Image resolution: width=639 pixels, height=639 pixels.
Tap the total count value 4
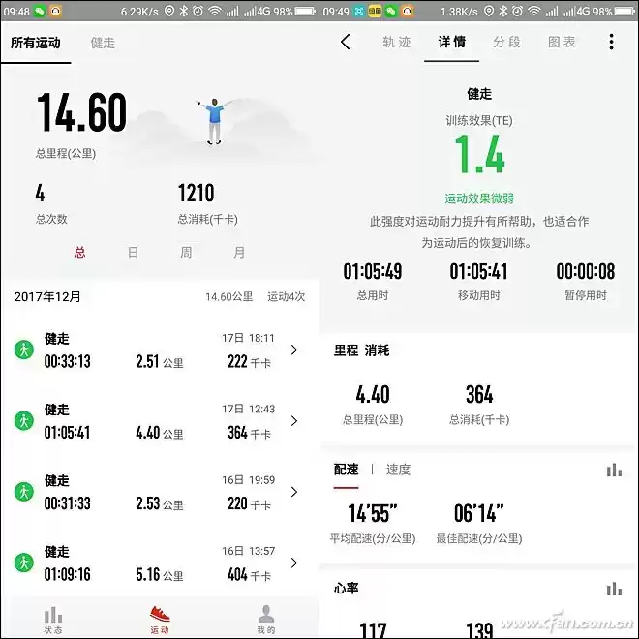40,194
